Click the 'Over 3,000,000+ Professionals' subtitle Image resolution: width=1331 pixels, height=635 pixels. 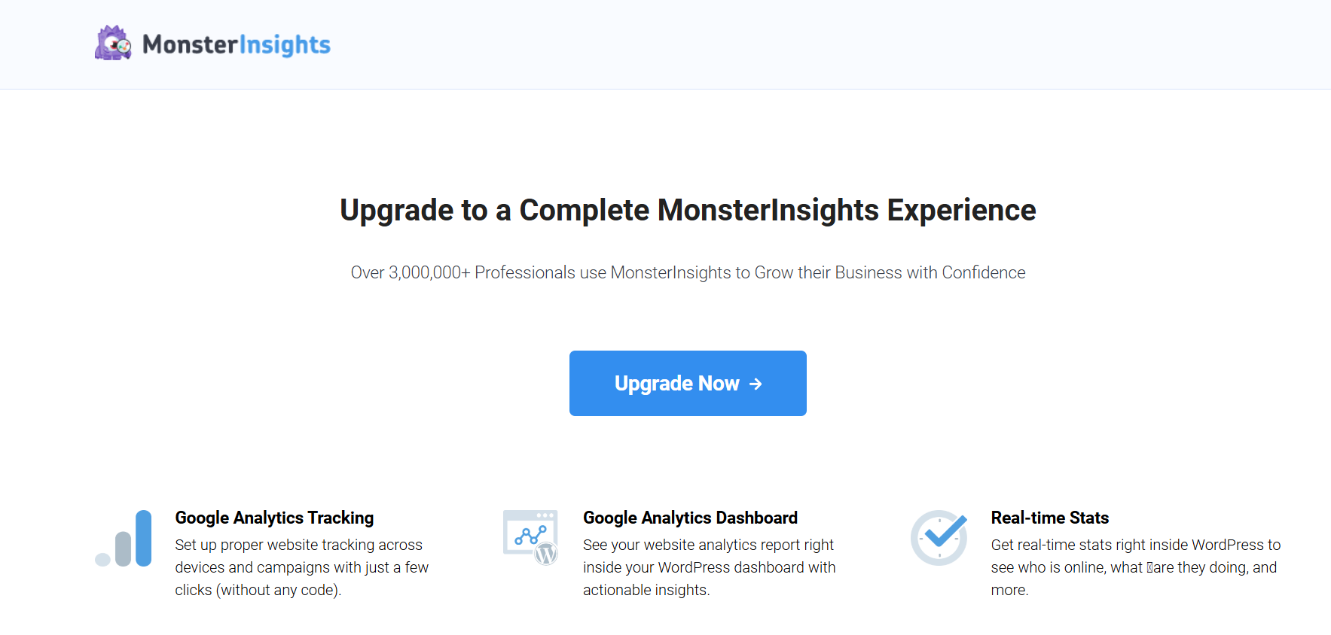(x=688, y=272)
